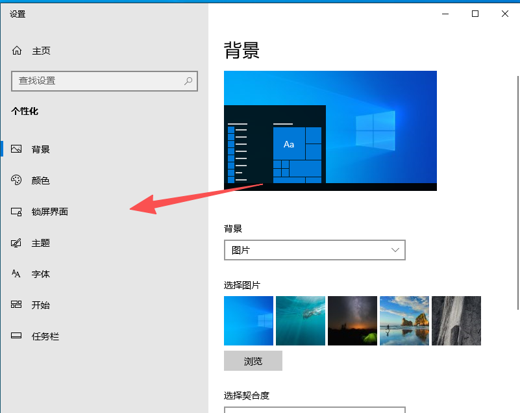
Task: Open the 选择契合度 fit dropdown
Action: coord(315,410)
